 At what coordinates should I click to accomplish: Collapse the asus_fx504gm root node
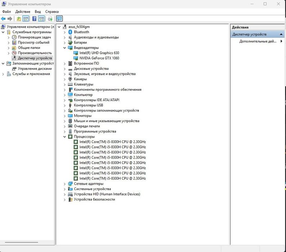point(59,27)
